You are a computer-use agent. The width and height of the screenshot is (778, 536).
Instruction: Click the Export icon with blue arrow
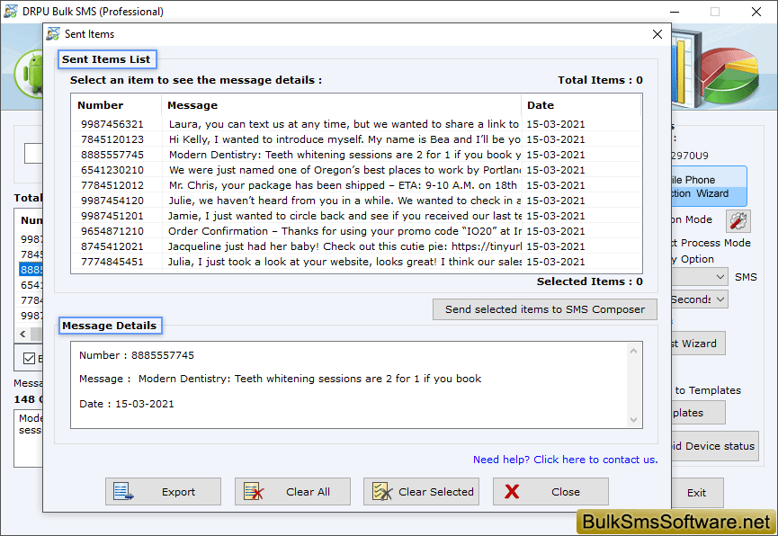point(123,491)
